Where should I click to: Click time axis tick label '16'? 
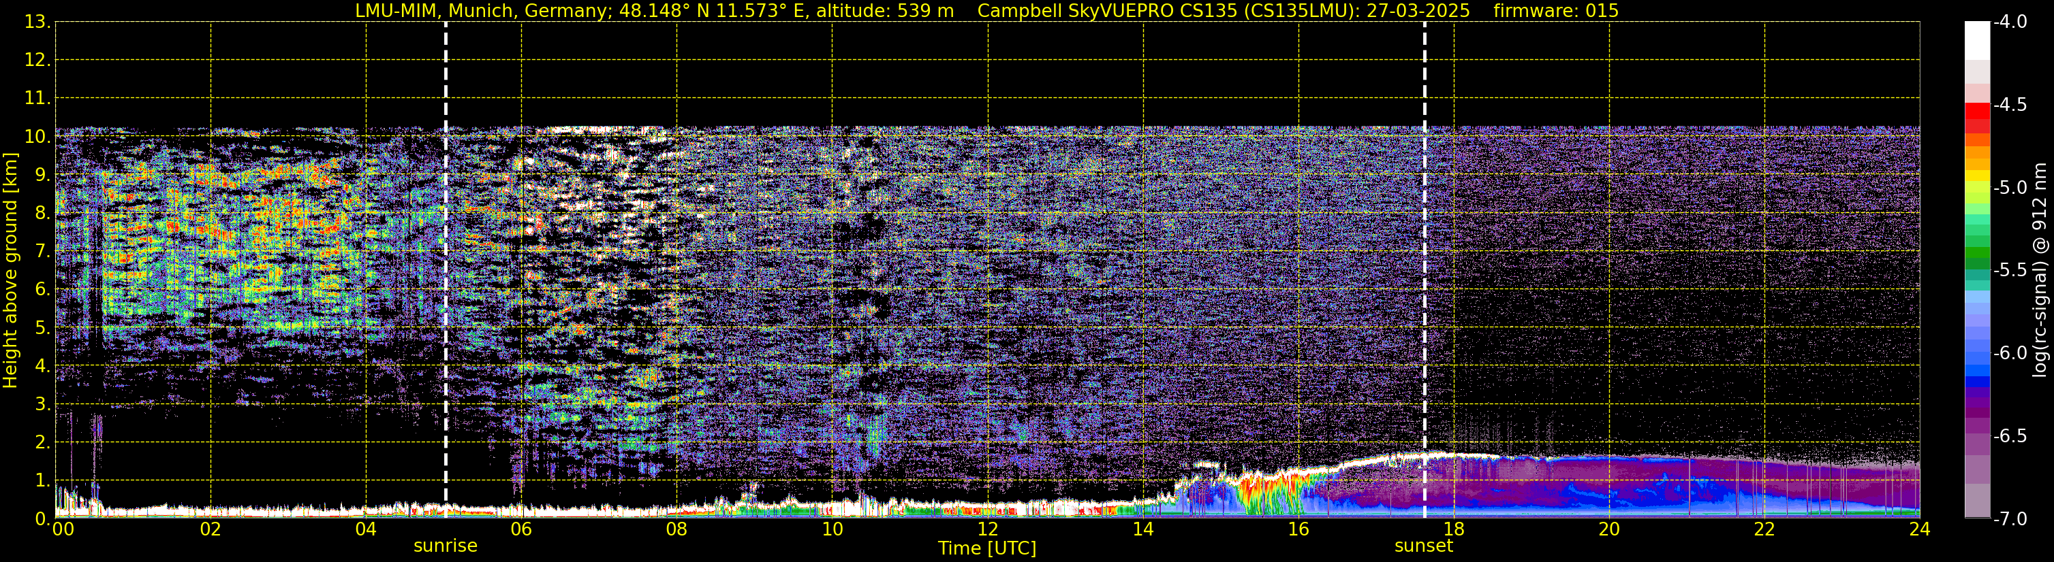tap(1298, 529)
